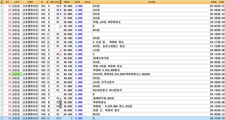Select the checkbox for the 월세도생각중 listing
225x120 pixels.
click(2, 58)
